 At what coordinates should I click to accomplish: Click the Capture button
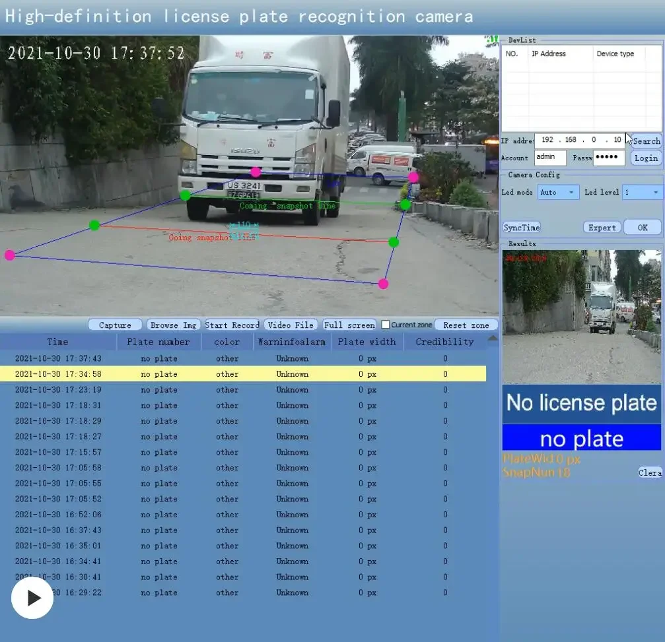[x=116, y=325]
